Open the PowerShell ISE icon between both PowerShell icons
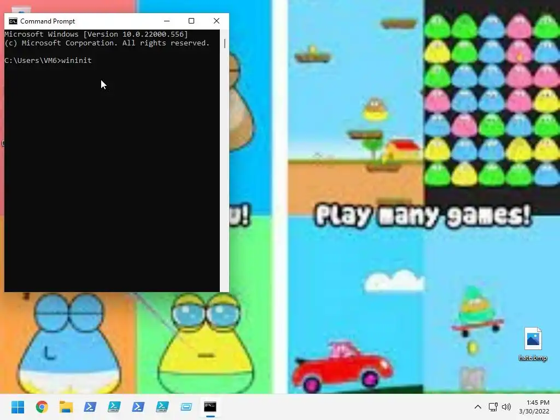 coord(114,407)
